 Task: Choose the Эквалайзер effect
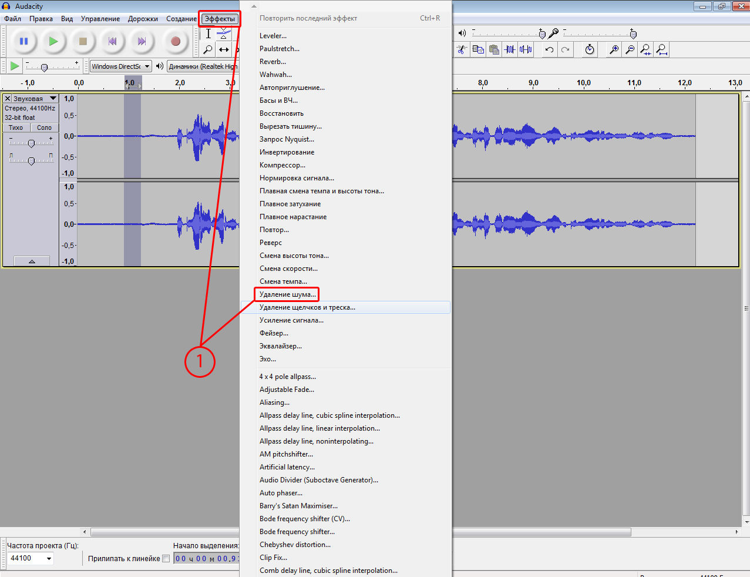280,346
